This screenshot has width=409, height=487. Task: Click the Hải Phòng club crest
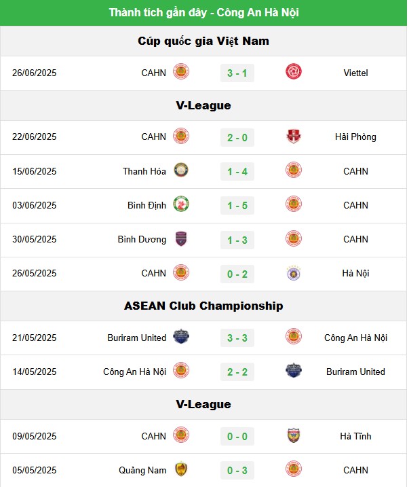tap(293, 137)
